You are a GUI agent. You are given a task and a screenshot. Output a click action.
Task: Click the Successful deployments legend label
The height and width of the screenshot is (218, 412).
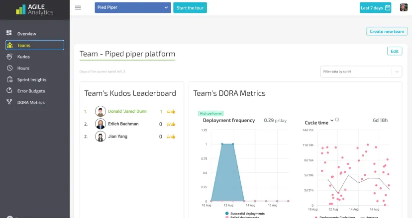[x=247, y=214]
